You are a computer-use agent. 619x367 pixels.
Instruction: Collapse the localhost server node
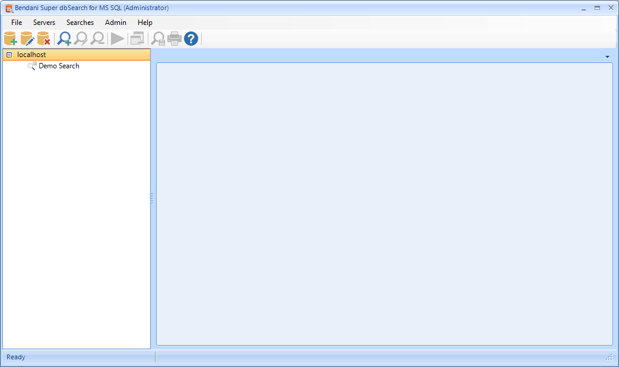9,55
